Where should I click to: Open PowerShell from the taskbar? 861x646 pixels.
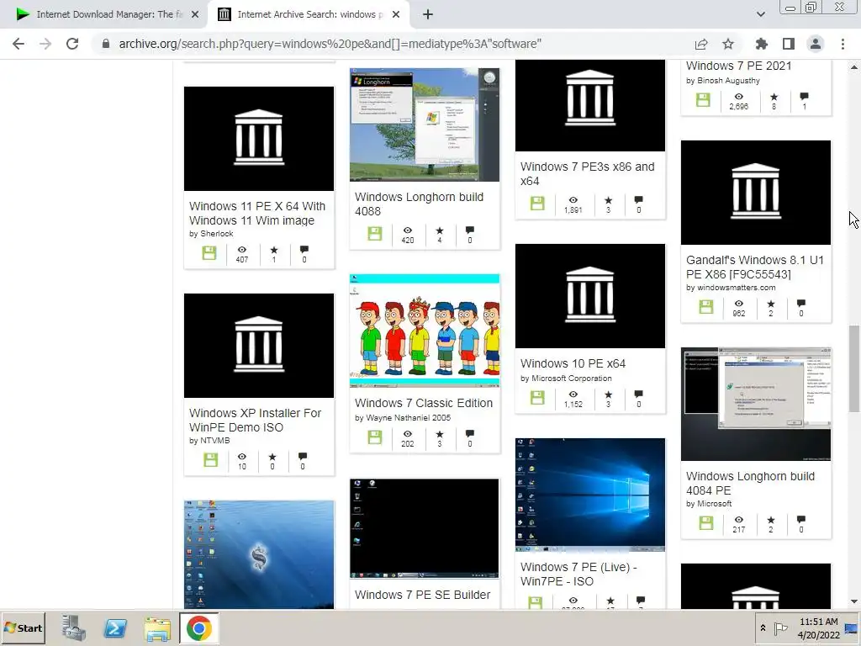coord(115,628)
